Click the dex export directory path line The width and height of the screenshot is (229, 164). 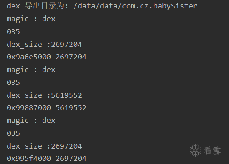click(x=102, y=6)
